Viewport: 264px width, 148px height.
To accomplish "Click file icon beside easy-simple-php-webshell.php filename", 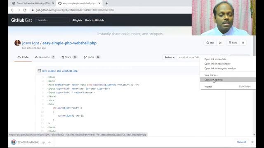I will pos(39,71).
